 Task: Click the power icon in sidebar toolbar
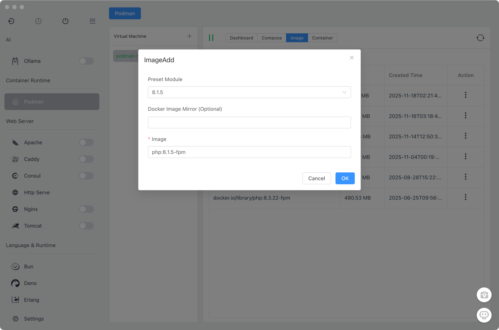65,21
